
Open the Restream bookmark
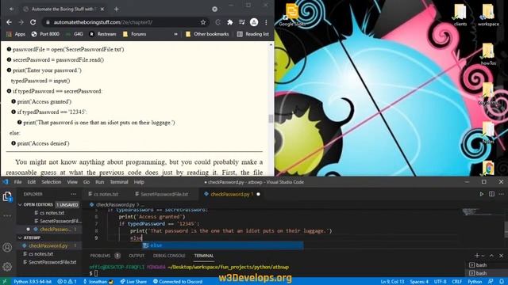coord(102,34)
